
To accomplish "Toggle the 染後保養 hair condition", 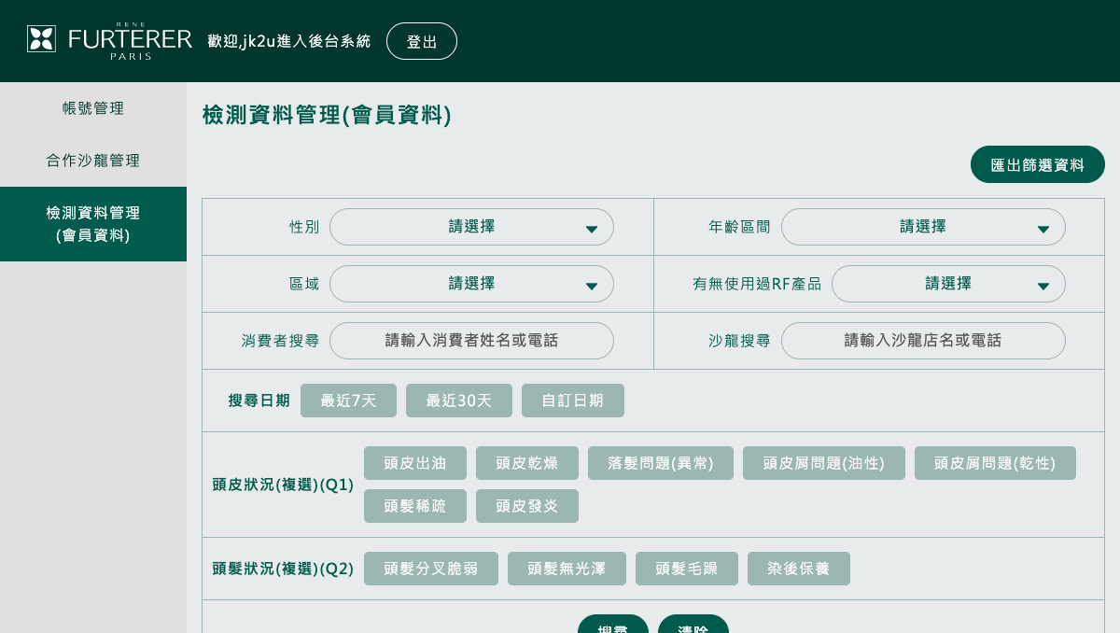I will tap(799, 568).
